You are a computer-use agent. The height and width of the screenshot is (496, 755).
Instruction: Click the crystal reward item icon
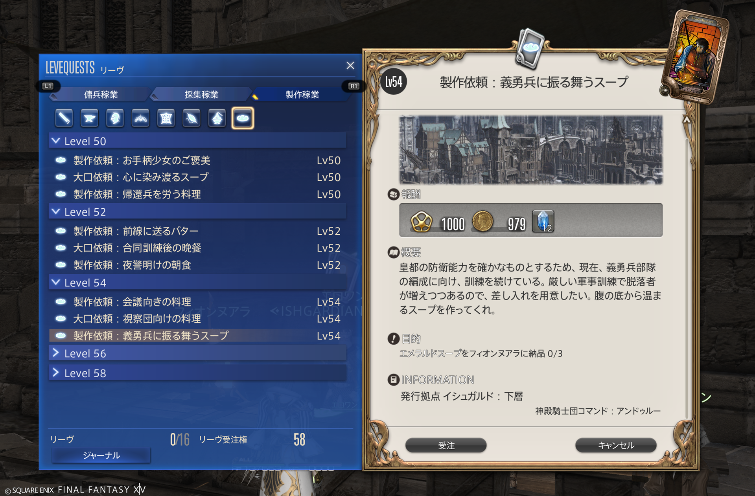[x=543, y=221]
